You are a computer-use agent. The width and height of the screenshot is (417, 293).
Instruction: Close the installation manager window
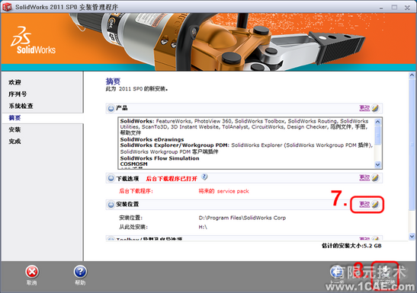click(x=407, y=8)
